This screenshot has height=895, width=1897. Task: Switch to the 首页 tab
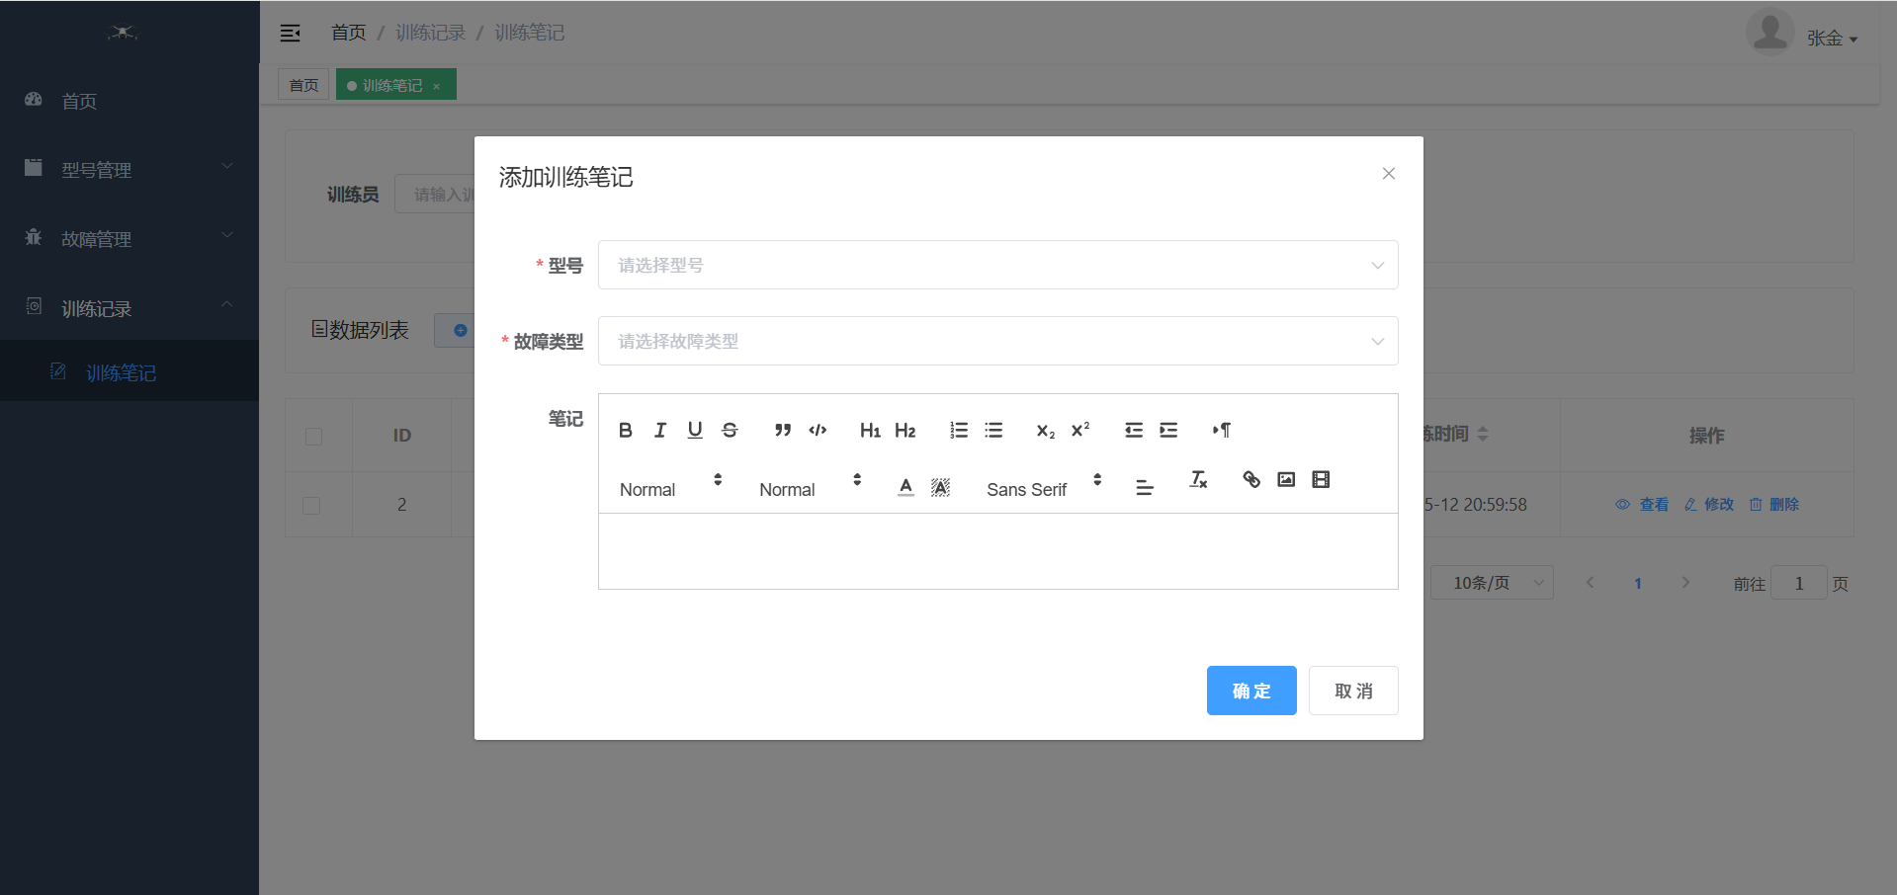[x=303, y=85]
